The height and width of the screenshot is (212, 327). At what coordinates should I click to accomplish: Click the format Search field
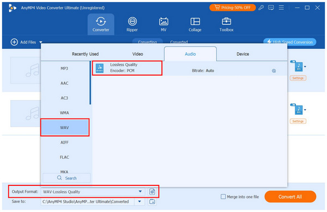pos(66,178)
